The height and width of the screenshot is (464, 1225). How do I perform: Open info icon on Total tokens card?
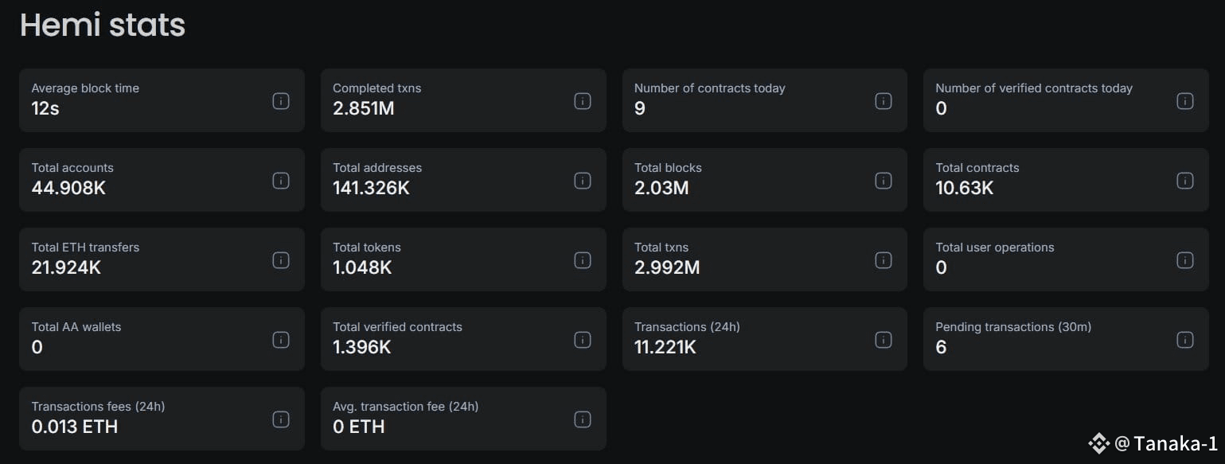coord(583,260)
